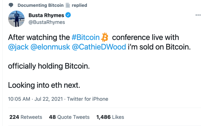
Task: Click the orange Bitcoin emoji symbol
Action: tap(105, 37)
